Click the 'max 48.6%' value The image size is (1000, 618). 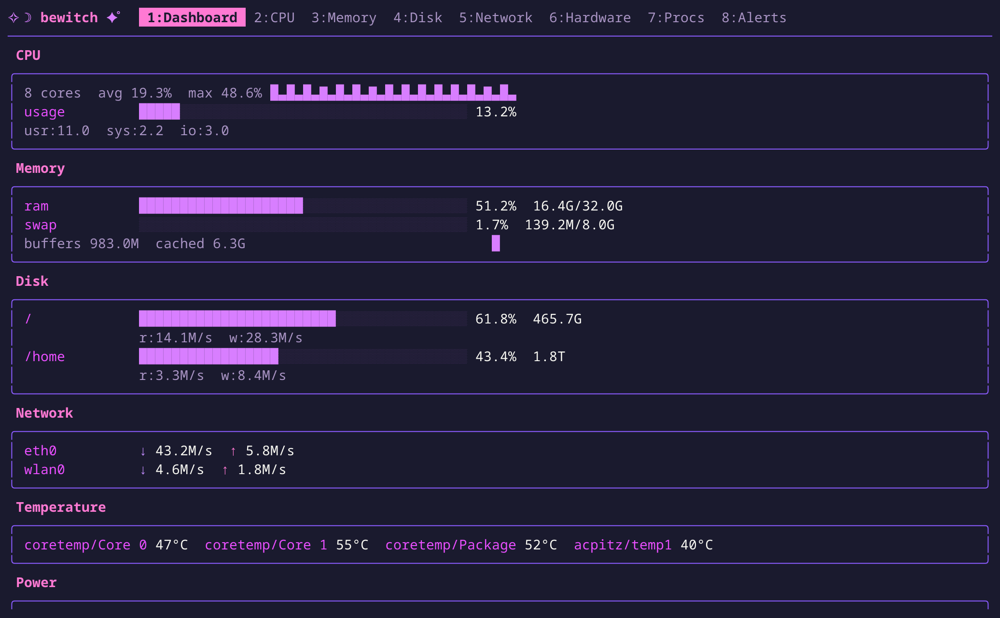click(x=225, y=93)
